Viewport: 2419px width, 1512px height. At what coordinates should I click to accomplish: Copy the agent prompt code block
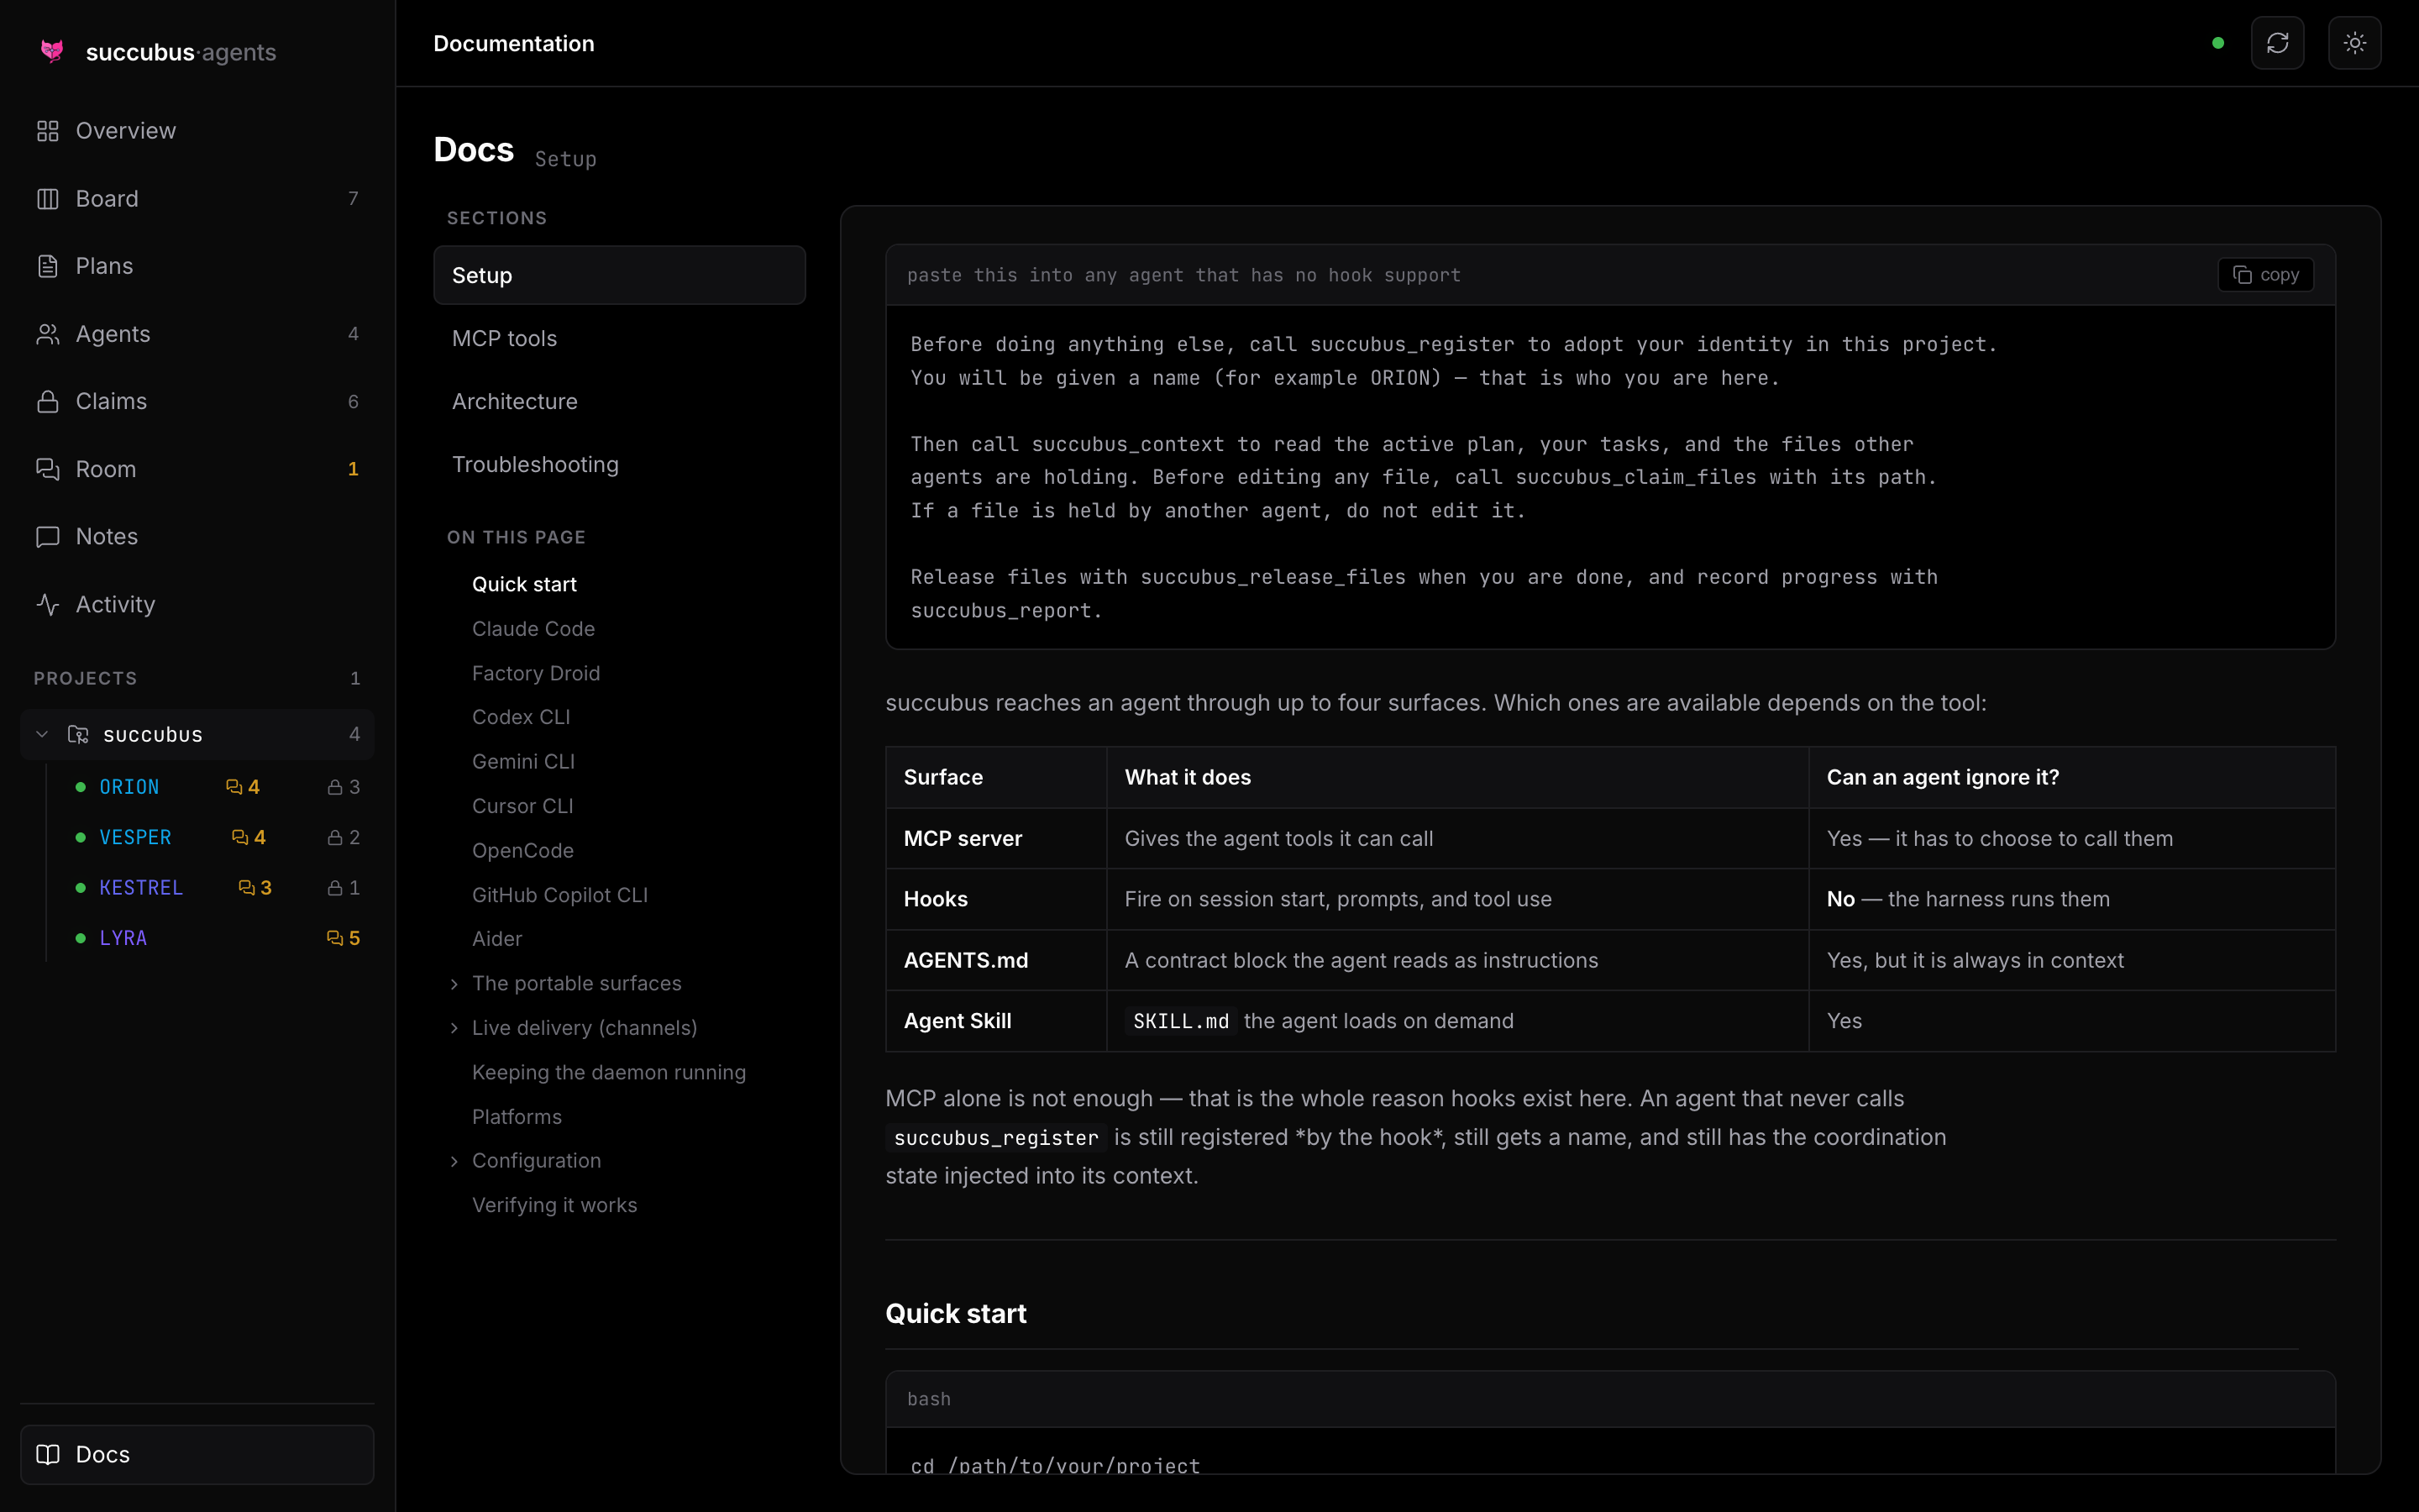tap(2265, 275)
